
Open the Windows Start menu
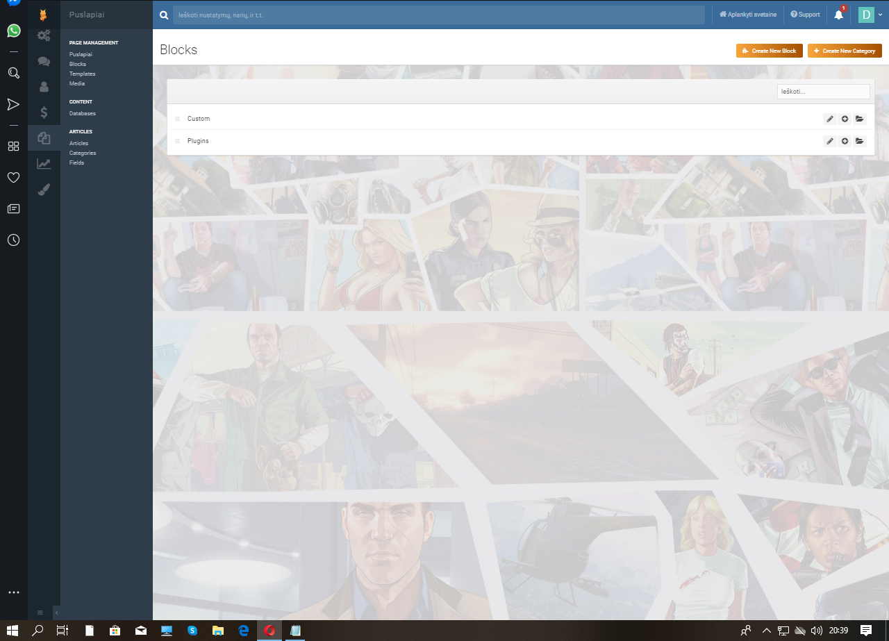[13, 631]
